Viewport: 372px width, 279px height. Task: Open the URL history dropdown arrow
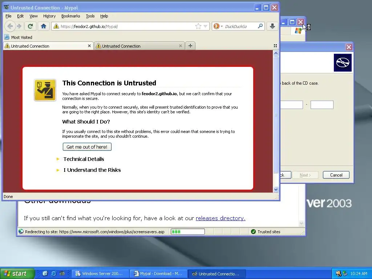point(206,26)
